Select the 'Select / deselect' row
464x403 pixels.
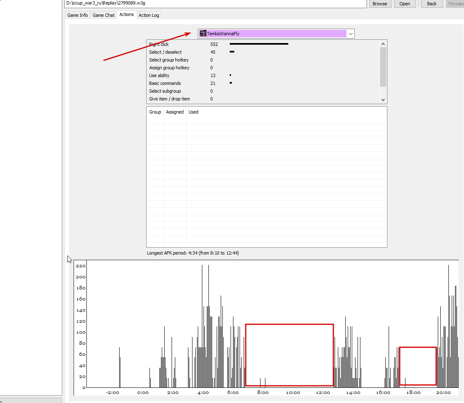pos(263,52)
